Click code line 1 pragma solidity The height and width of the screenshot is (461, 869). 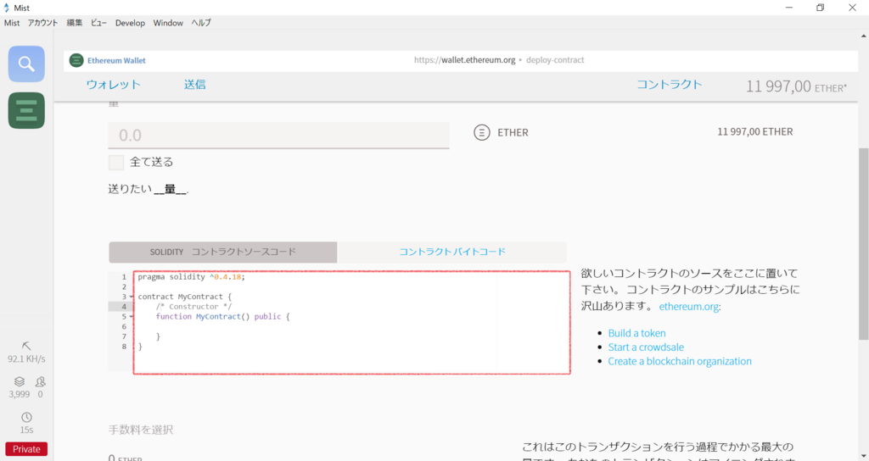[191, 277]
